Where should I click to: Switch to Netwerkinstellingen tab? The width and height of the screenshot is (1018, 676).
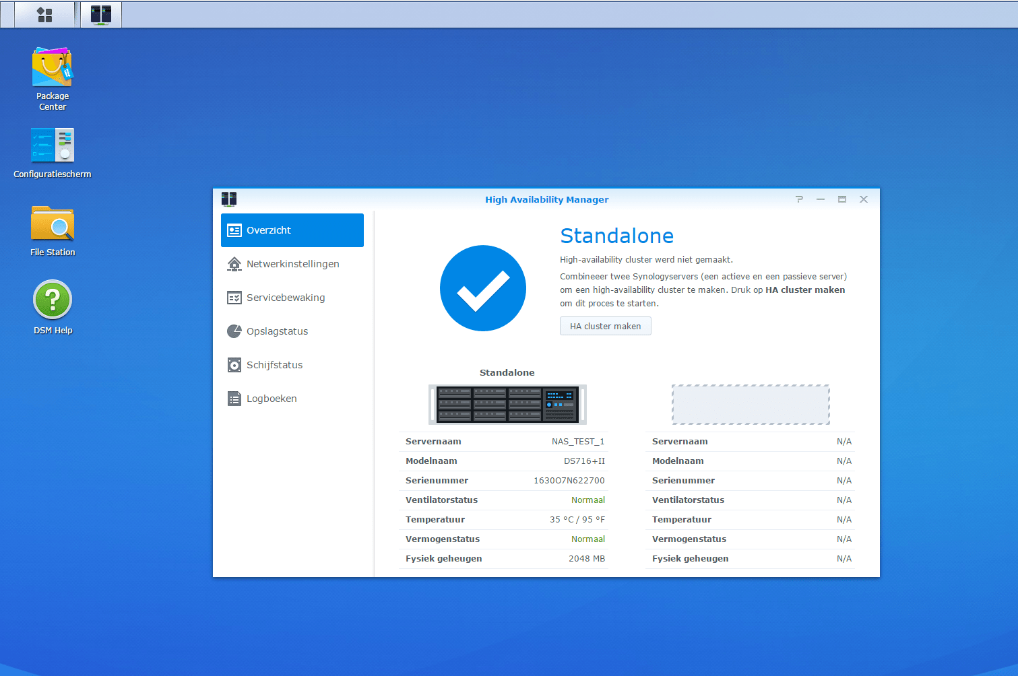[x=292, y=264]
